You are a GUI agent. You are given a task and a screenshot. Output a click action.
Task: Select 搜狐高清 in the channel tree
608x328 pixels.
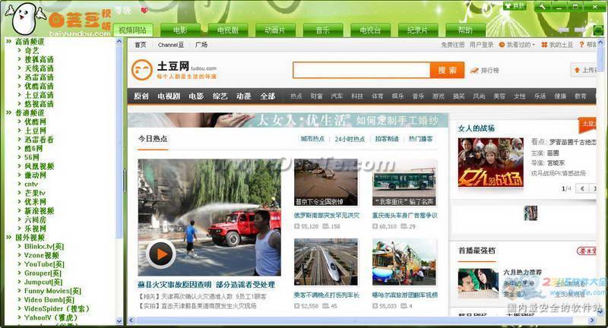39,60
